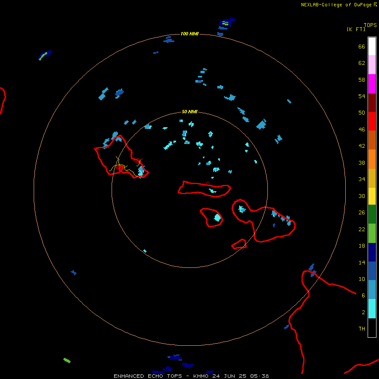Viewport: 379px width, 379px height.
Task: Pick the orange 38 legend color block
Action: 372,159
